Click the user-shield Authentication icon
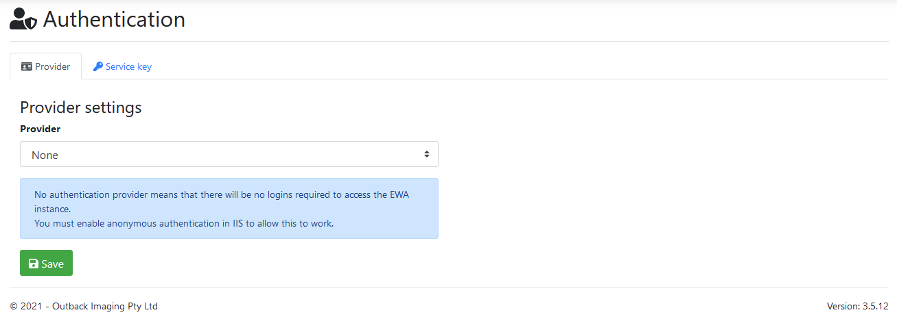The image size is (897, 319). click(x=23, y=19)
